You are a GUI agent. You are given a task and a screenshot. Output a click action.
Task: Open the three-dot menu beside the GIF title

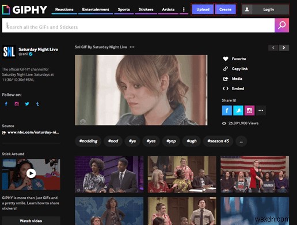tap(132, 47)
